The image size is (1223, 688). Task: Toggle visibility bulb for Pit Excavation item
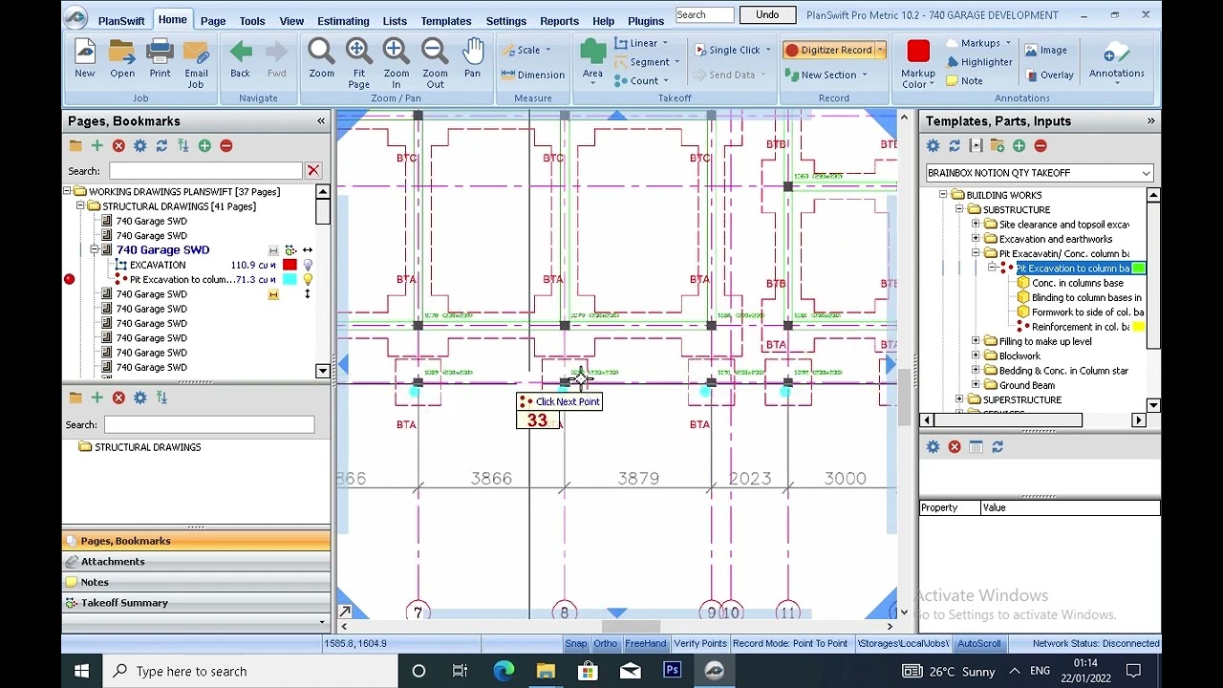(308, 280)
